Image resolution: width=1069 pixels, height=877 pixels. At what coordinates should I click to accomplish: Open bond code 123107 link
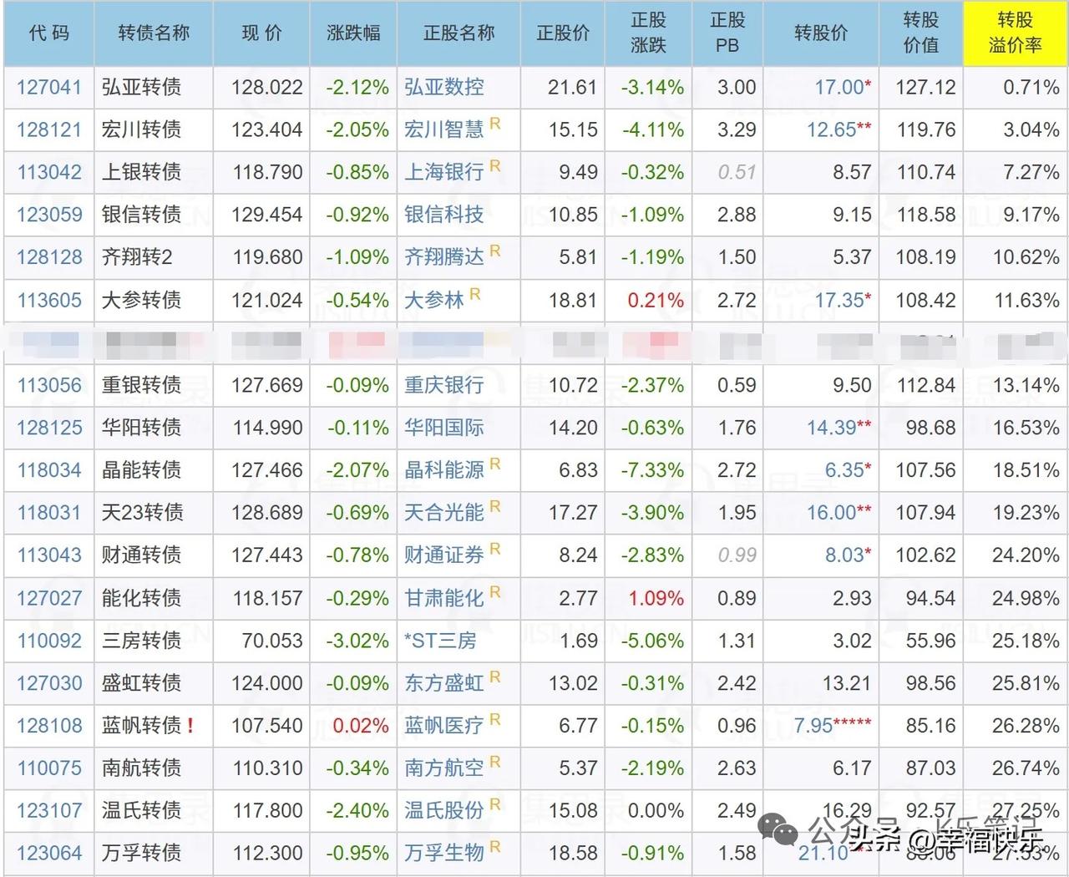pos(49,810)
